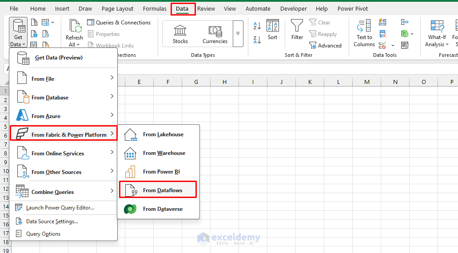The width and height of the screenshot is (458, 253).
Task: Expand From Online Services submenu arrow
Action: click(x=112, y=152)
